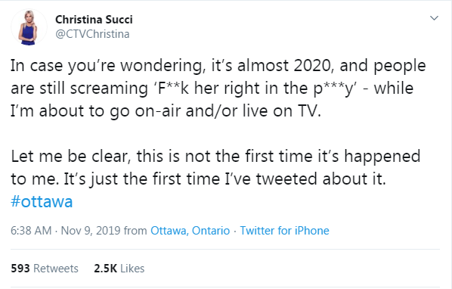Click the 6:38 AM timestamp

click(x=31, y=231)
